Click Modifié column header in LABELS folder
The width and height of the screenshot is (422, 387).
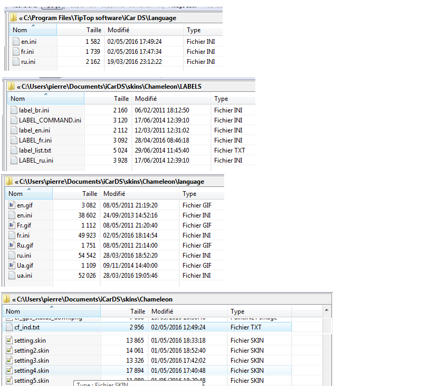coord(146,99)
